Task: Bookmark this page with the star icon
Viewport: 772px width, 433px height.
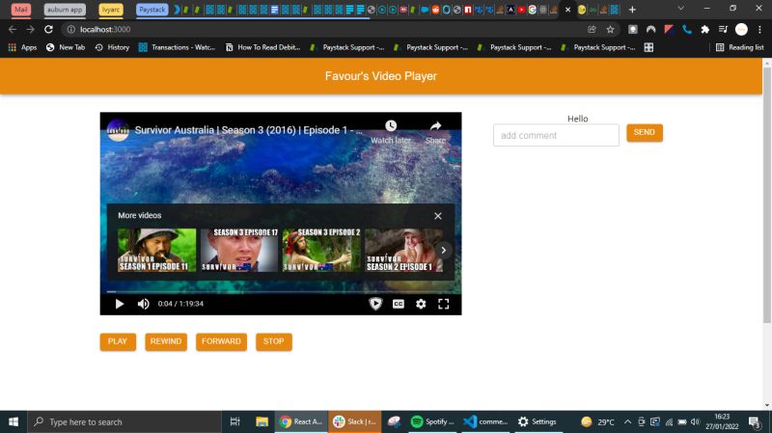Action: click(x=611, y=30)
